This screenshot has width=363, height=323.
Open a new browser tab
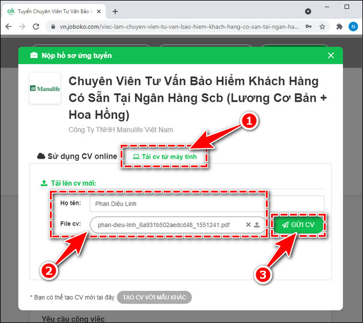click(115, 11)
